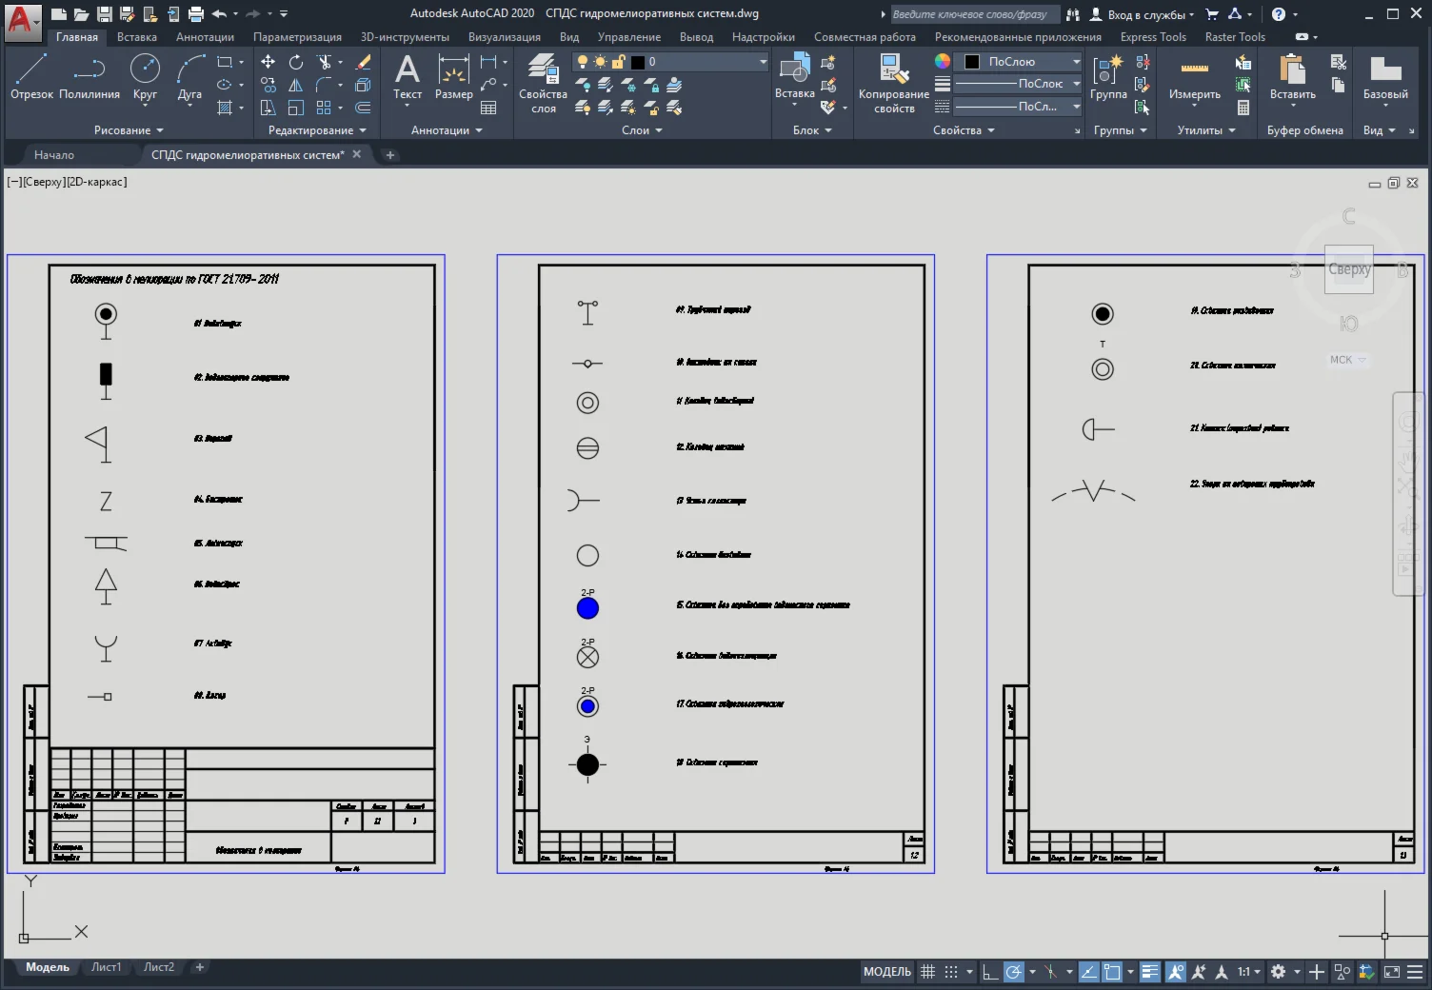Expand the Рисование panel
Image resolution: width=1432 pixels, height=990 pixels.
[x=129, y=130]
